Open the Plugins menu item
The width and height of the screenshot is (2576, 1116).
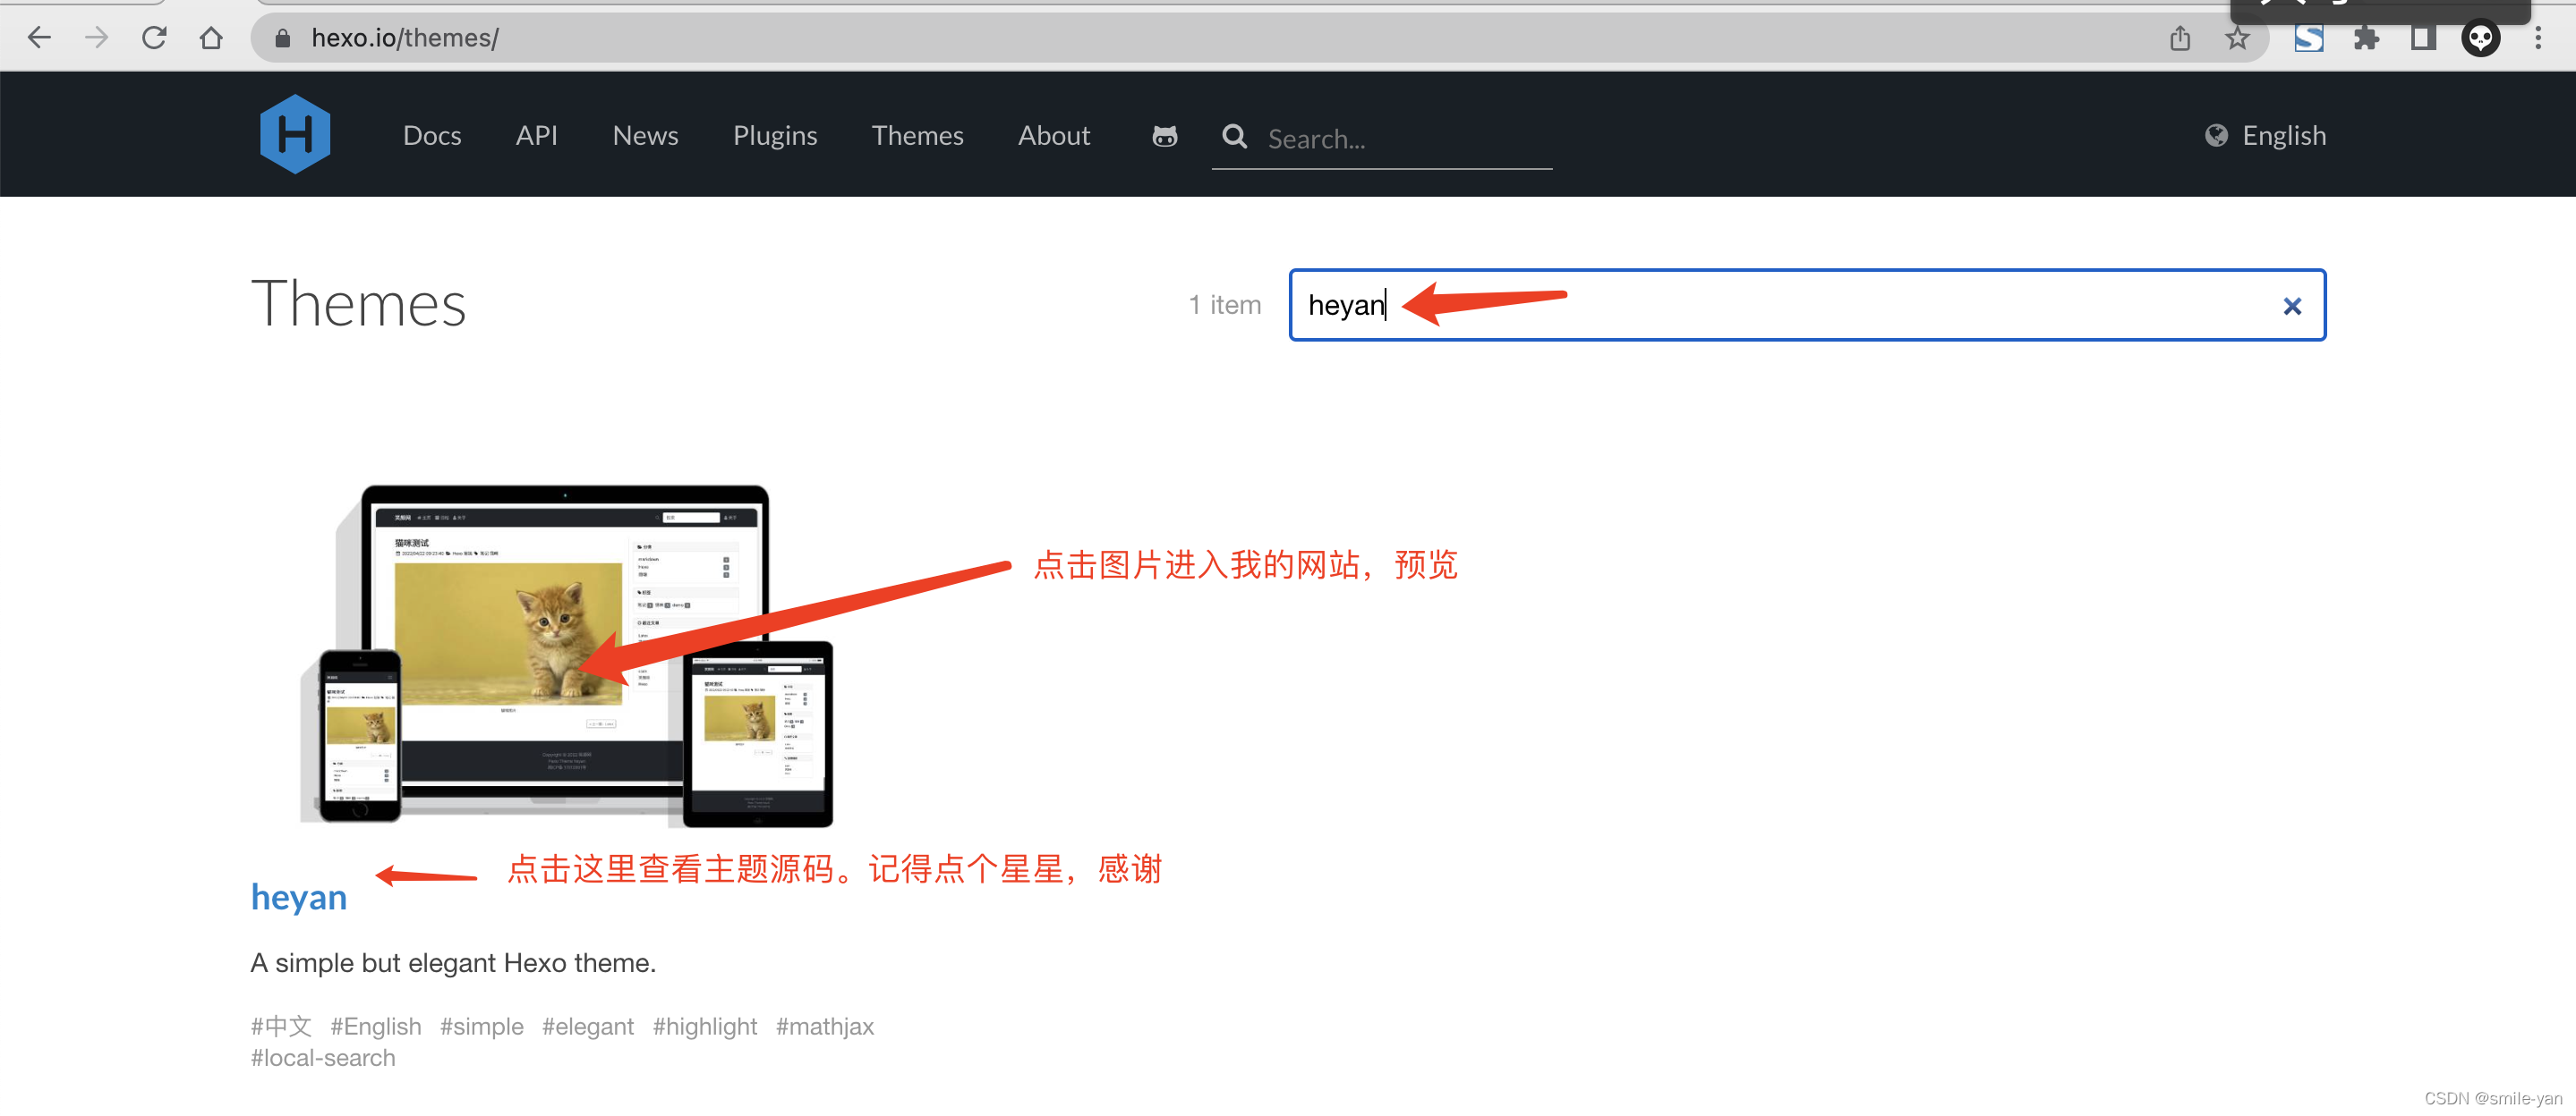775,135
